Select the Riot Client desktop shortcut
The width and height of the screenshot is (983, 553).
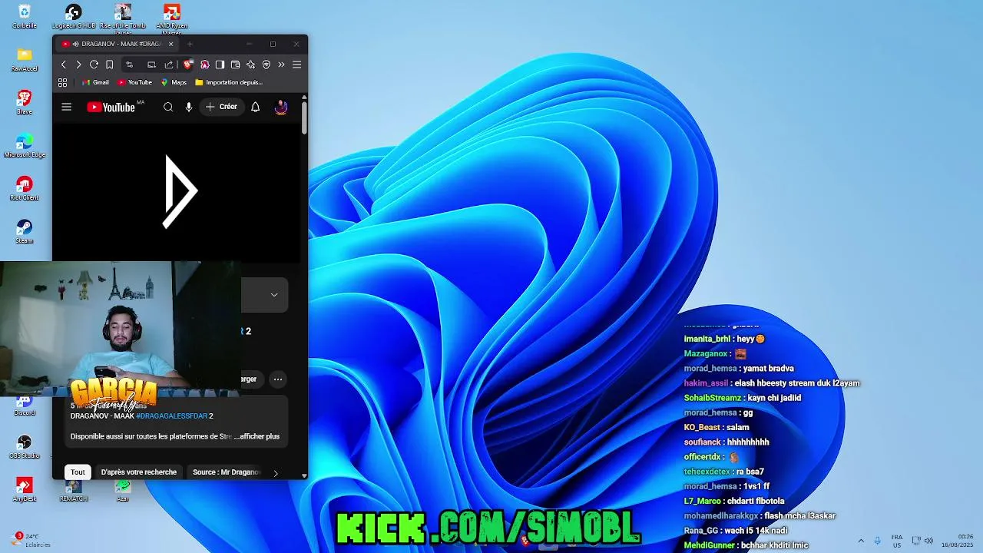tap(25, 188)
